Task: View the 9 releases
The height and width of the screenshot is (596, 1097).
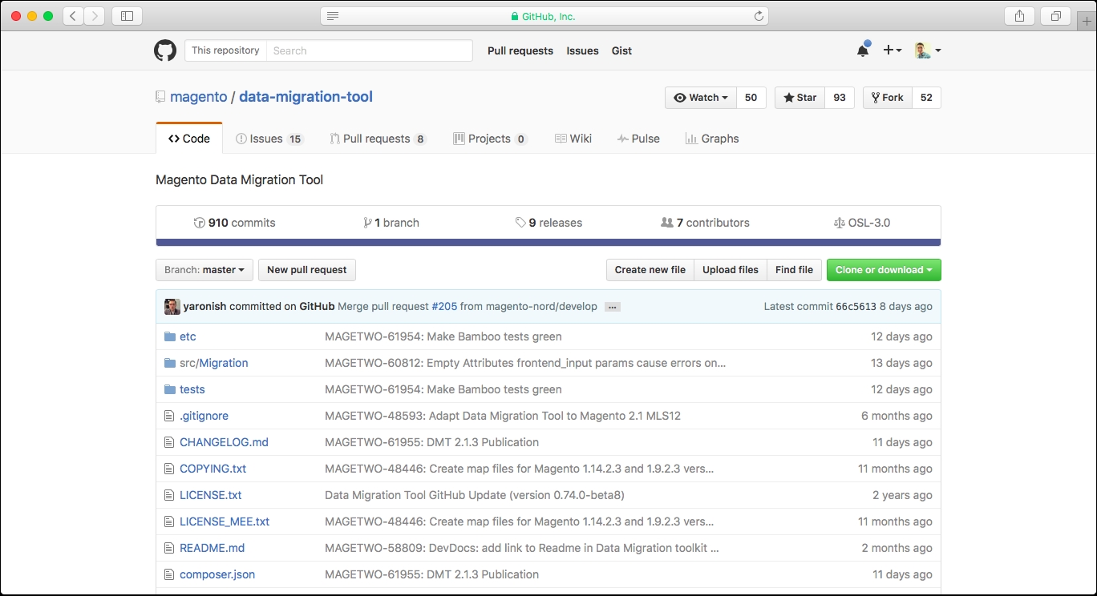Action: (548, 223)
